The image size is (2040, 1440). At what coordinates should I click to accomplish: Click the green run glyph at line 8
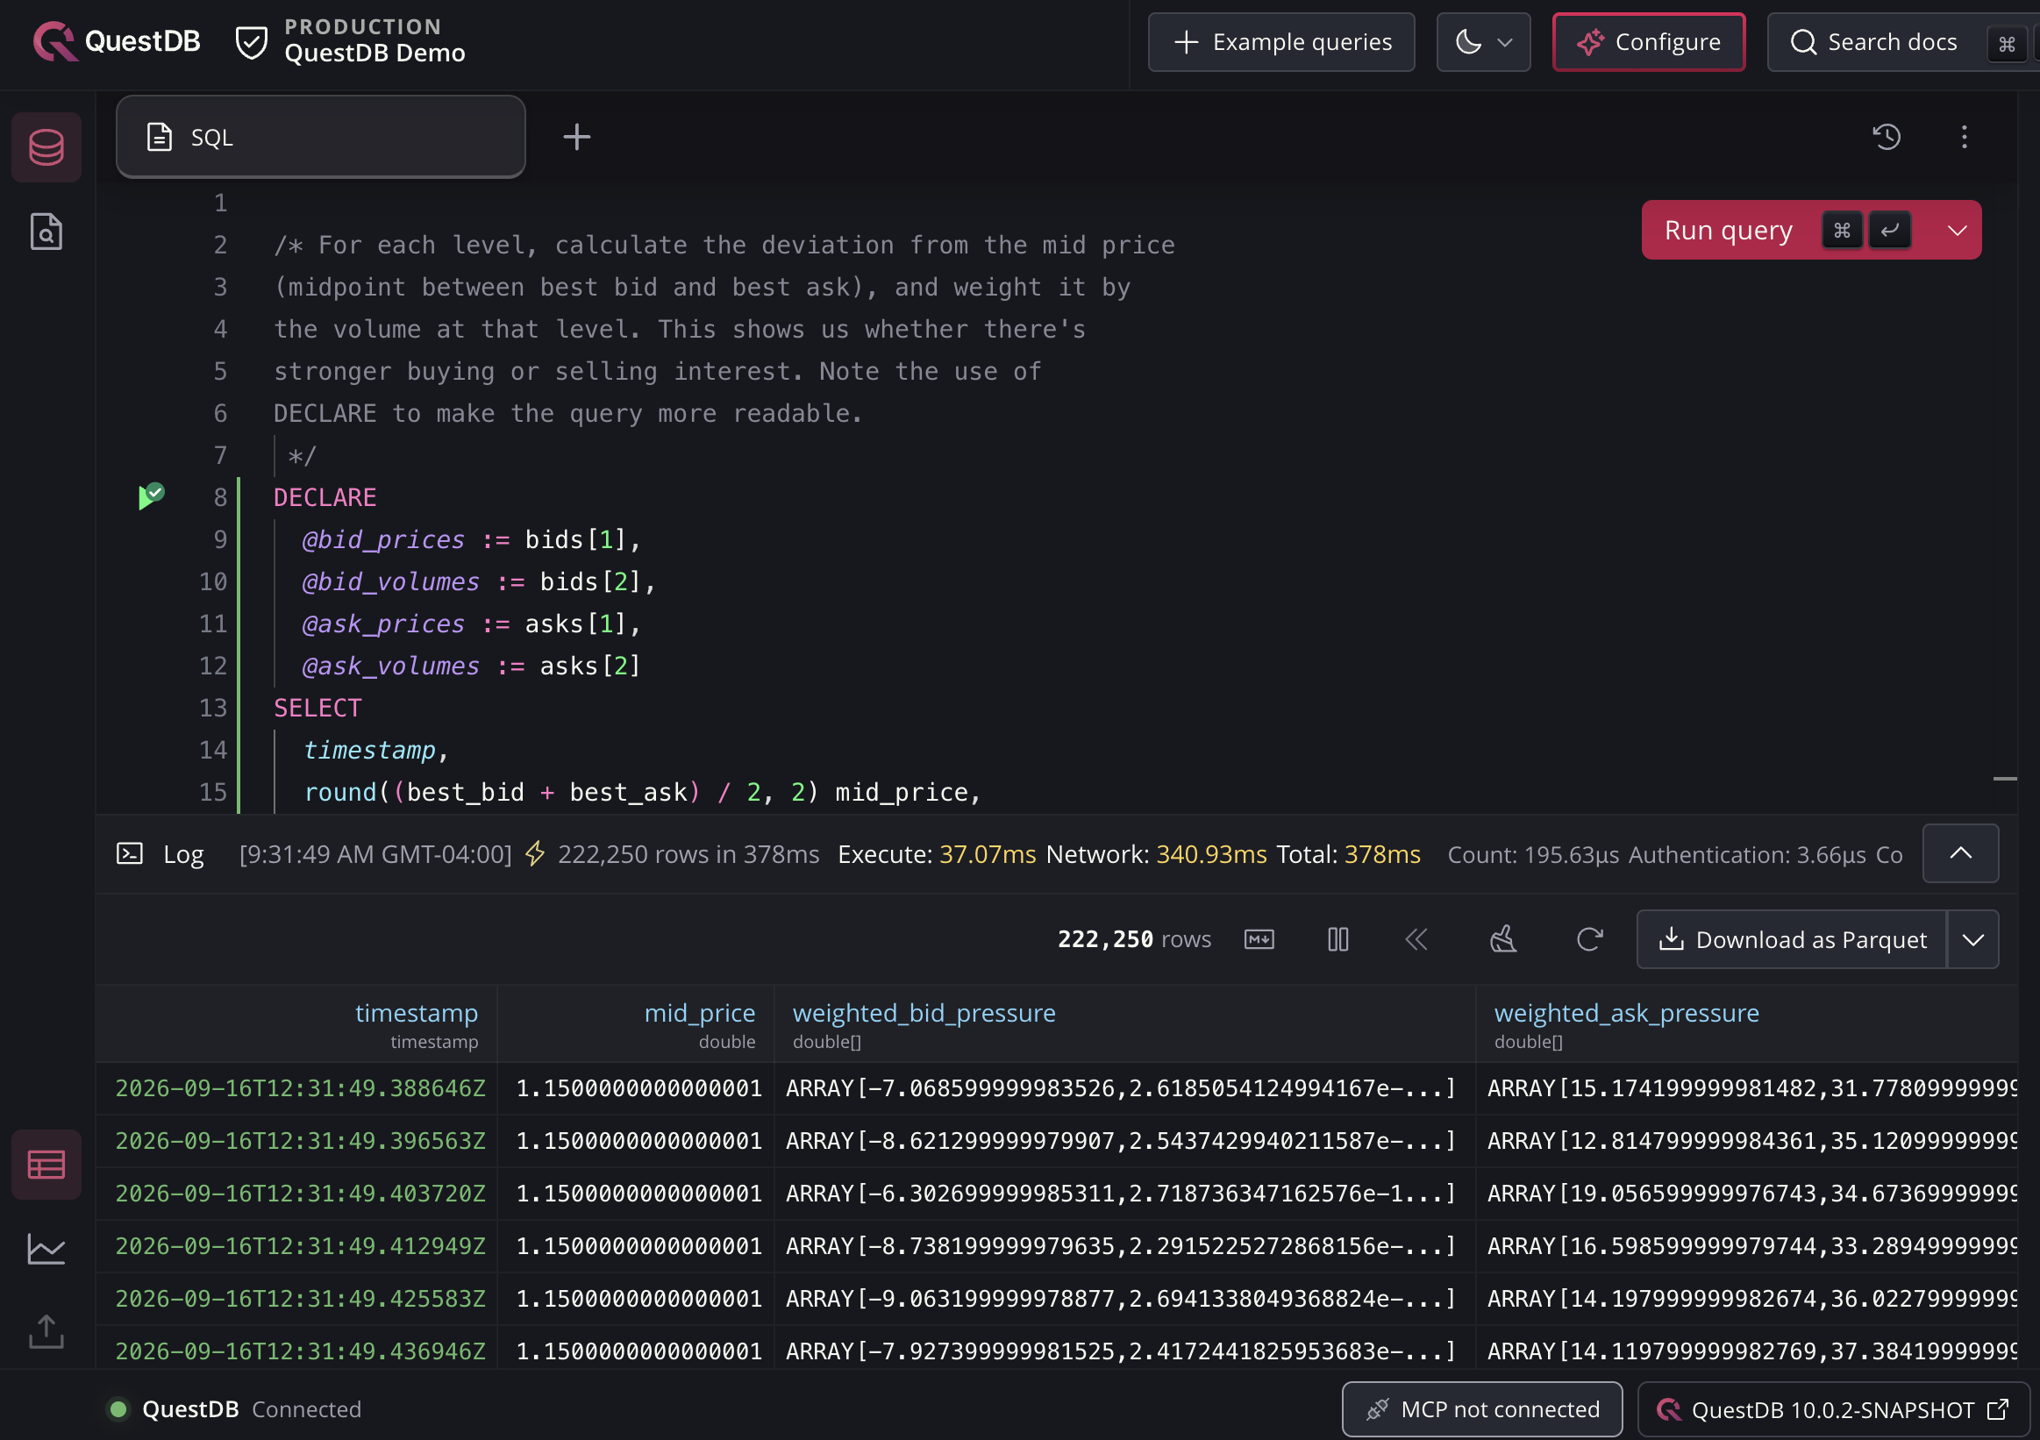point(151,495)
